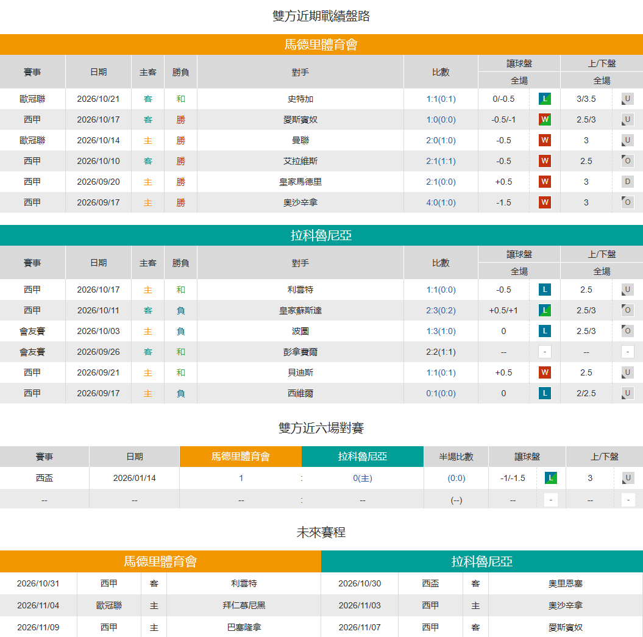Select the 馬德里體育會 column header in the head-to-head table
Screen dimensions: 643x637
[241, 457]
